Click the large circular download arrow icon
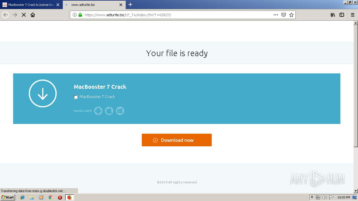The width and height of the screenshot is (358, 201). coord(43,94)
